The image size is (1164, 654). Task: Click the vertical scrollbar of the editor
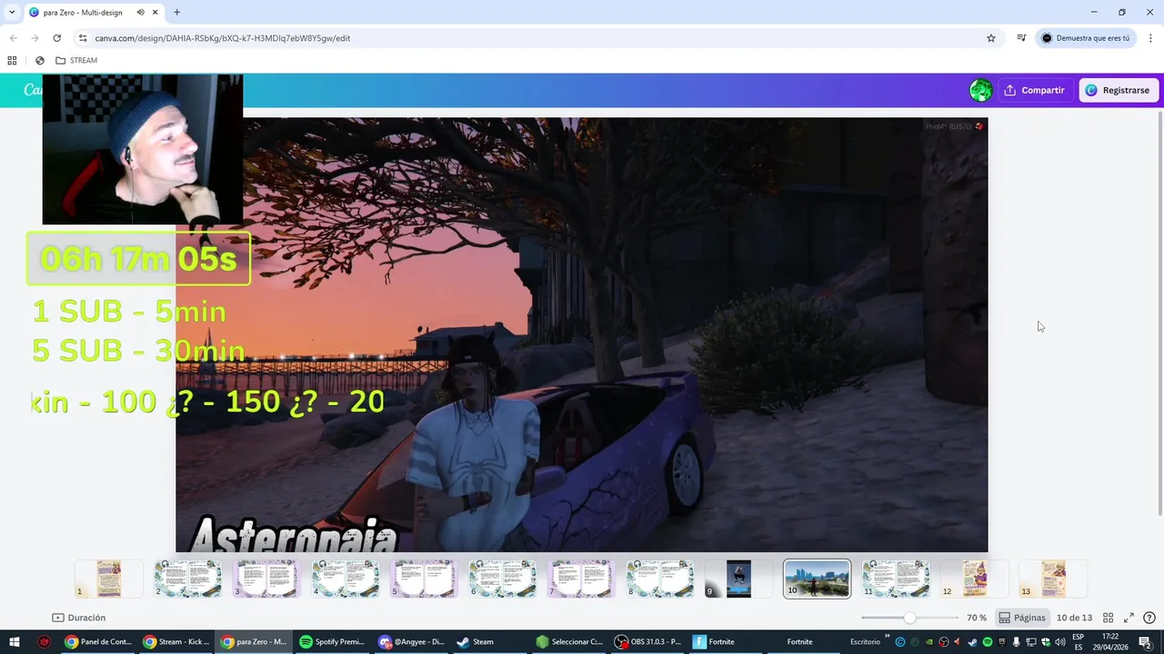pyautogui.click(x=1159, y=312)
